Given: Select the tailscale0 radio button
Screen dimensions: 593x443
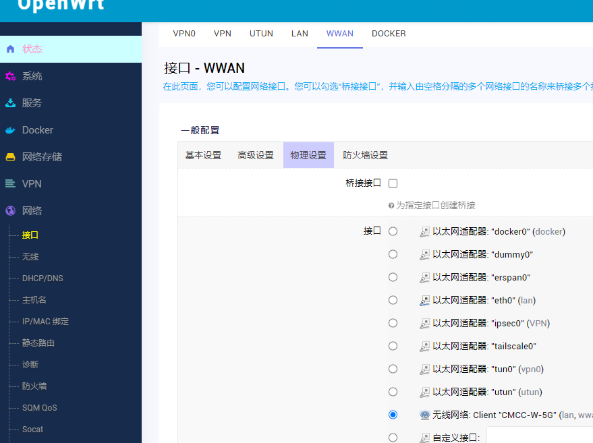Looking at the screenshot, I should (x=393, y=346).
